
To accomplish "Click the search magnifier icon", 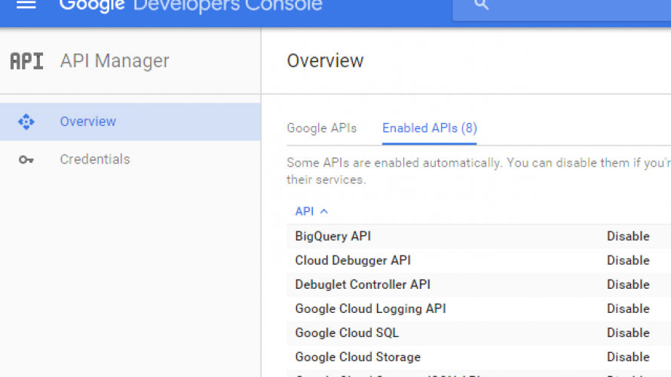I will 482,5.
